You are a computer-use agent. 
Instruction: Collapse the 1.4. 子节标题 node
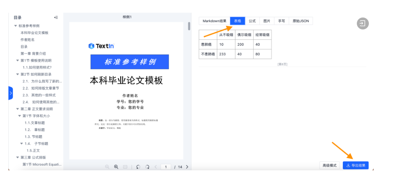(x=22, y=144)
